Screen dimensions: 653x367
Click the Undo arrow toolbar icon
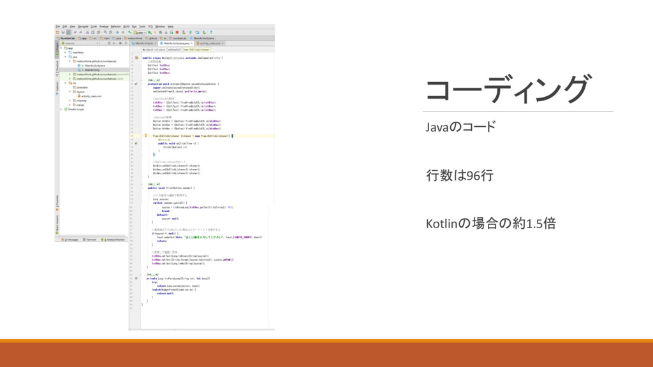click(75, 32)
